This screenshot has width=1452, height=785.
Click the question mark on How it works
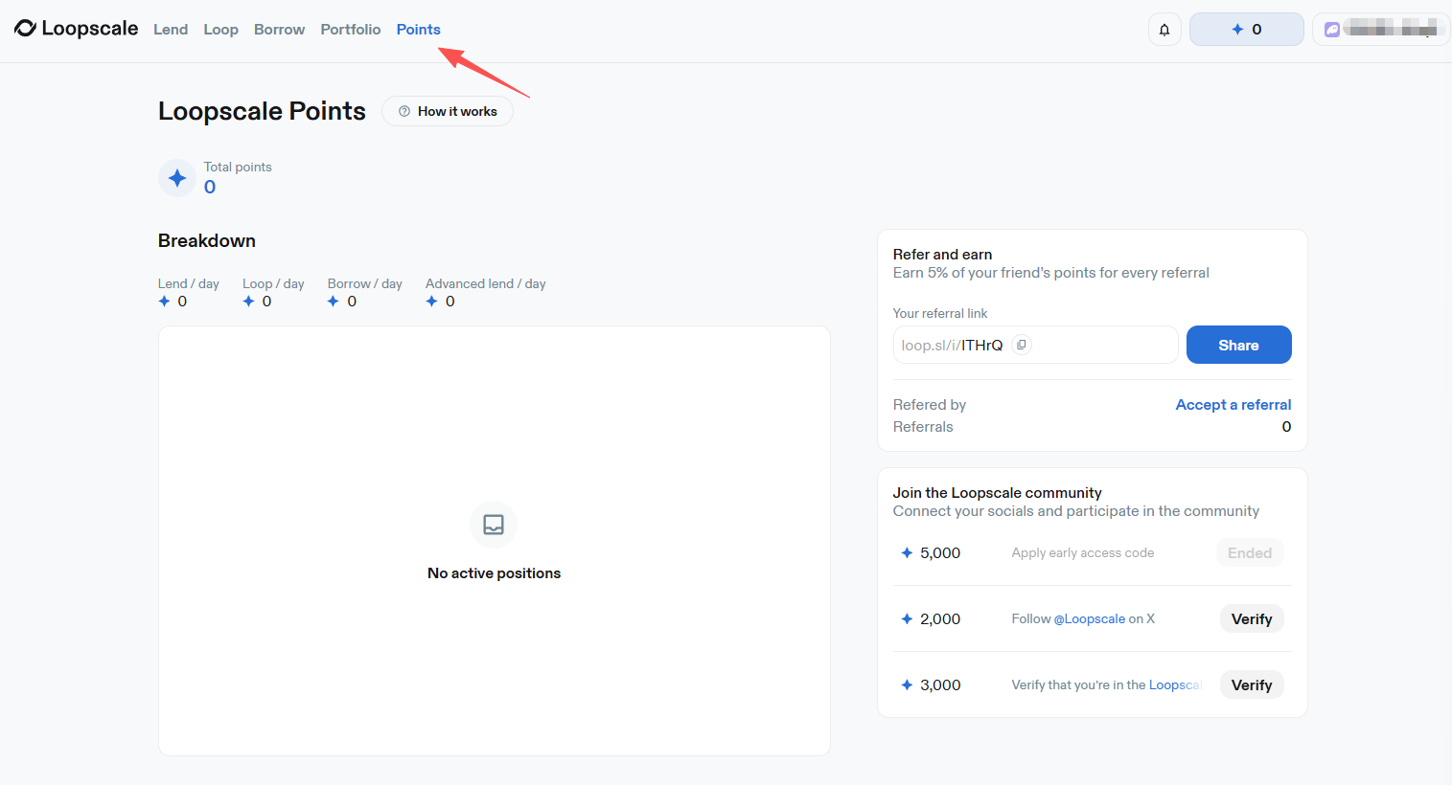(404, 111)
